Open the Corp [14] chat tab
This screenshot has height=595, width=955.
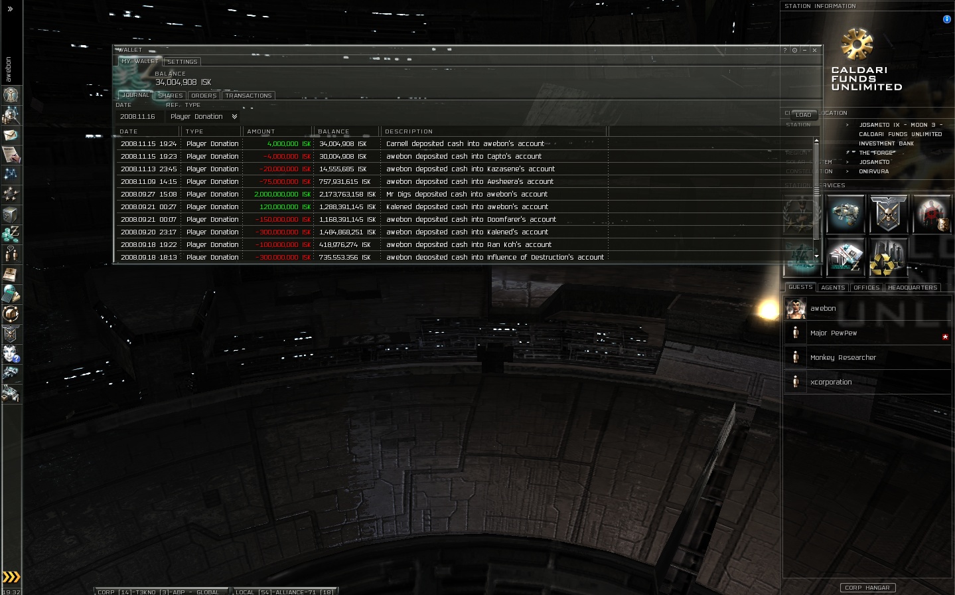pos(161,591)
